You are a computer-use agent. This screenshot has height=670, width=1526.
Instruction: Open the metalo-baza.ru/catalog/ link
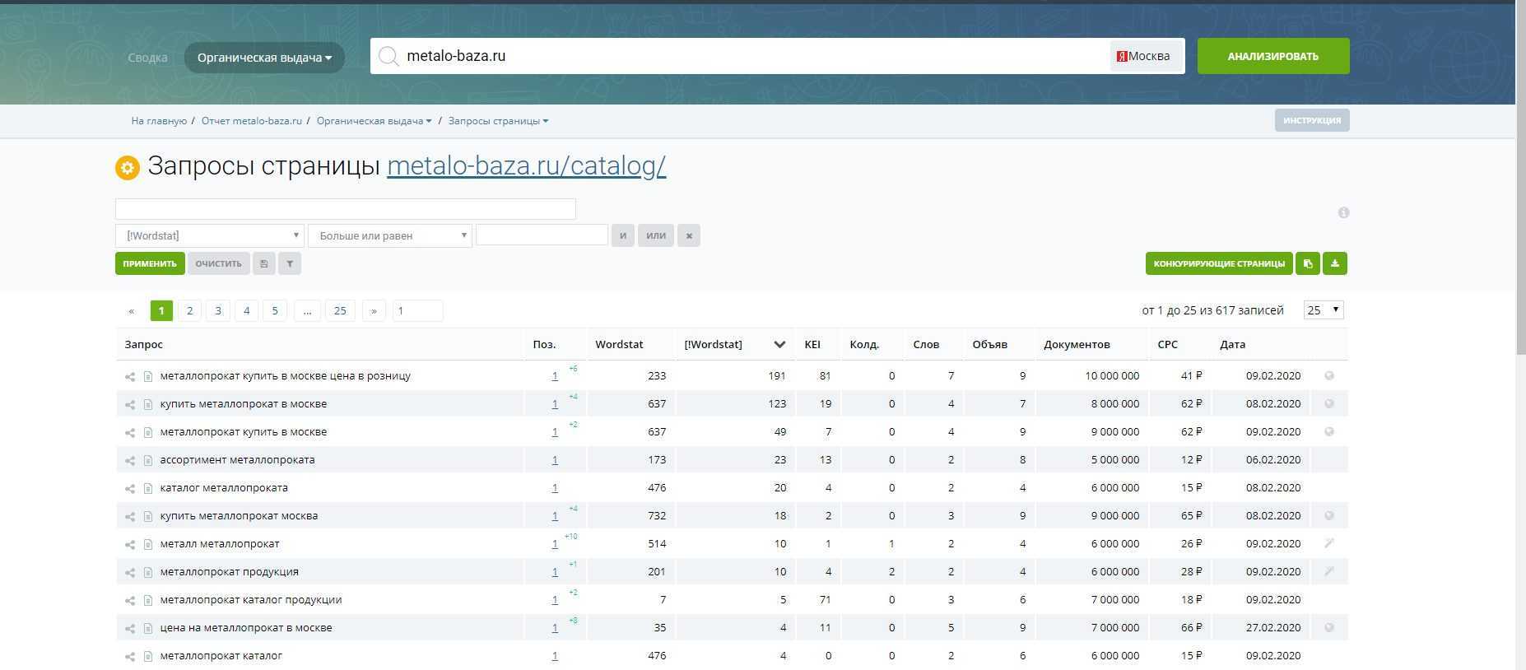526,166
